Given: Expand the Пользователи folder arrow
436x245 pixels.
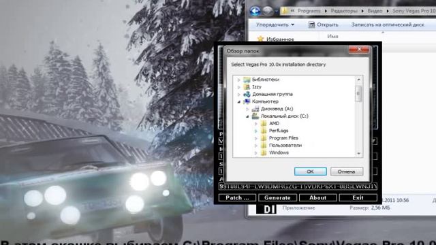Looking at the screenshot, I should click(x=256, y=145).
